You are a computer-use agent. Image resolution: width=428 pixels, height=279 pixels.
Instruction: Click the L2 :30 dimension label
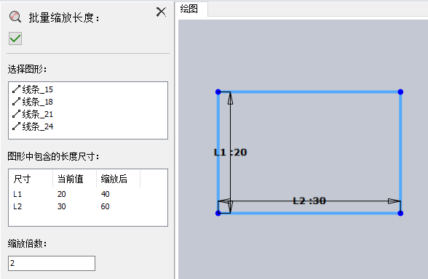[x=309, y=201]
